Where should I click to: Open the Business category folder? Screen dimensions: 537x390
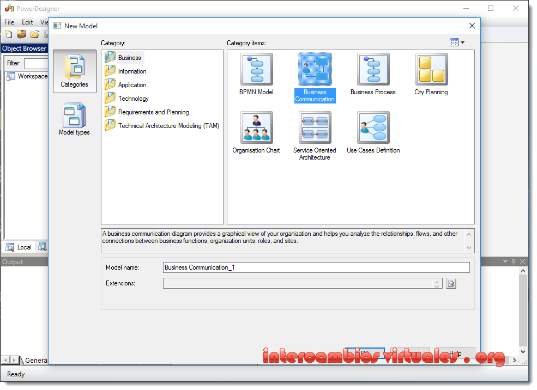[x=124, y=58]
